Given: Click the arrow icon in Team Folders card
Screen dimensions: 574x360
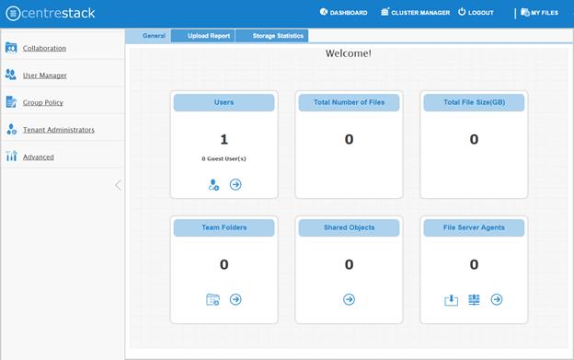Looking at the screenshot, I should 235,299.
